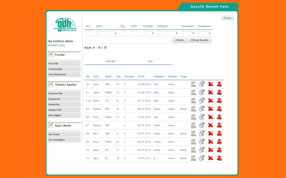Open Üye İstatistikleri in the sidebar

click(x=64, y=140)
